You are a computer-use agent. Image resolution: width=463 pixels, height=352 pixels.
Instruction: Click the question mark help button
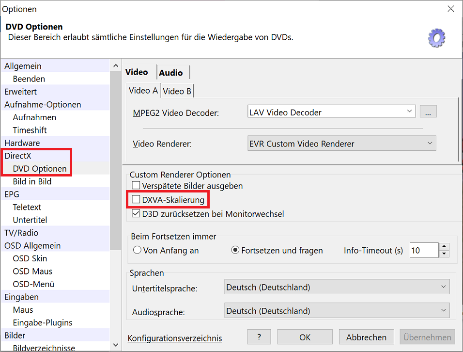click(x=259, y=337)
